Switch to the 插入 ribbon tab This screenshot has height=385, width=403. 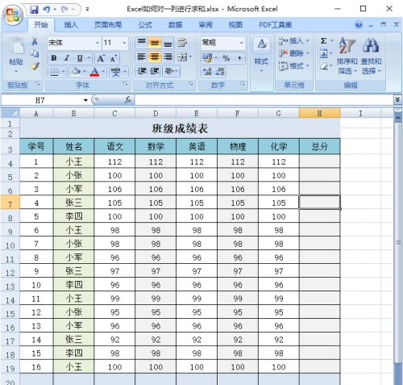(71, 25)
